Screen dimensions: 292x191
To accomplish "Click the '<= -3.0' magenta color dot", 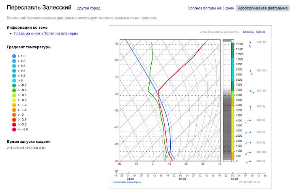I will (x=14, y=129).
